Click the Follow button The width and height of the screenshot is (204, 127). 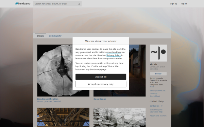tap(158, 74)
